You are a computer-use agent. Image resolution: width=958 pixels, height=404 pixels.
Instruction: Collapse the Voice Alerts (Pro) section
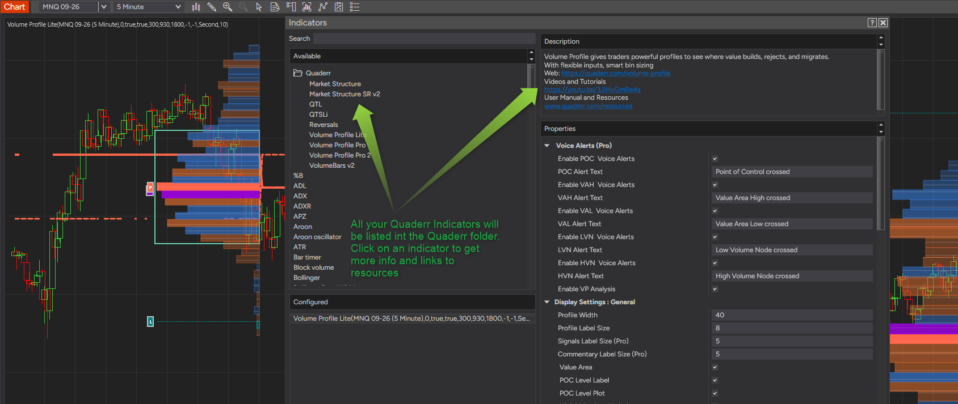pyautogui.click(x=547, y=146)
